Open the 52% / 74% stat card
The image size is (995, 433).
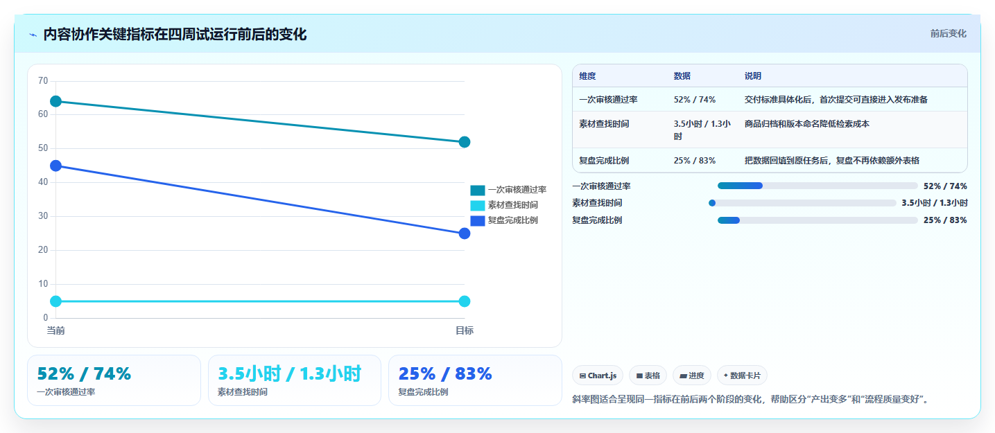114,380
